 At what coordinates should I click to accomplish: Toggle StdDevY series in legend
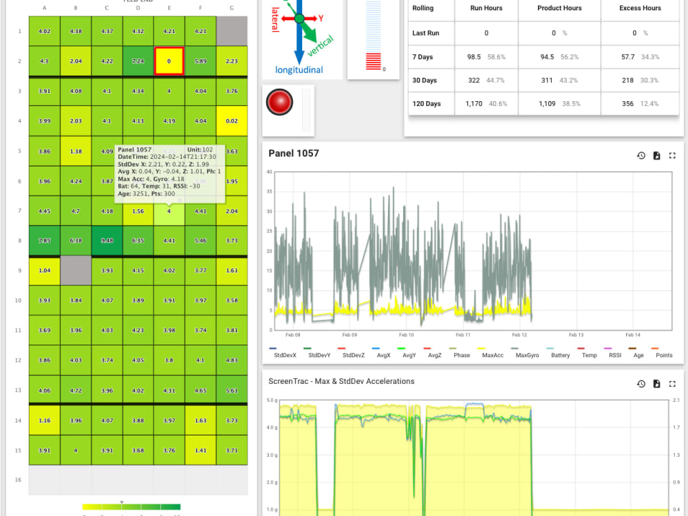pos(319,355)
